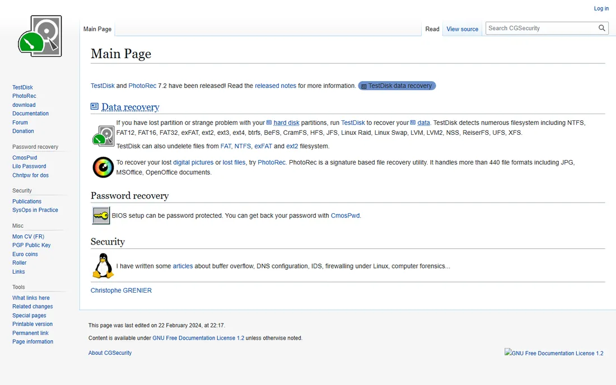Open SysOps in Practice link
This screenshot has width=616, height=385.
coord(35,210)
